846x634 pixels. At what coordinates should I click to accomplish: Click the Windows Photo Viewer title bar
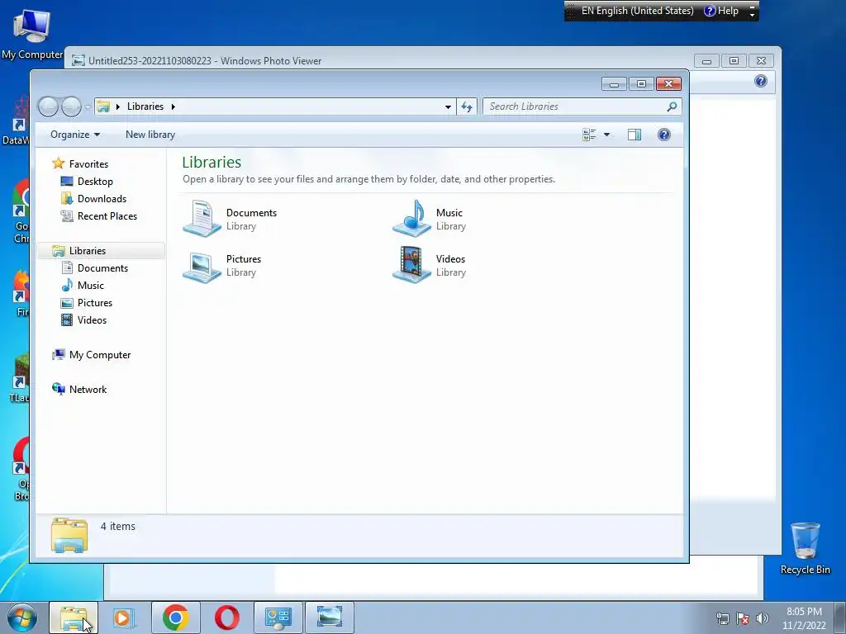(x=378, y=59)
